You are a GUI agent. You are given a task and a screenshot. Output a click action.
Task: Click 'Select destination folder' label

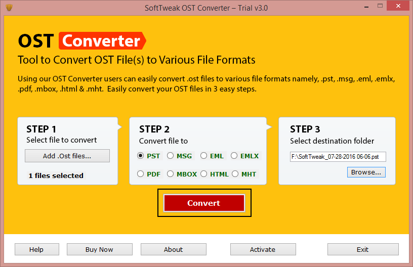[x=332, y=141]
